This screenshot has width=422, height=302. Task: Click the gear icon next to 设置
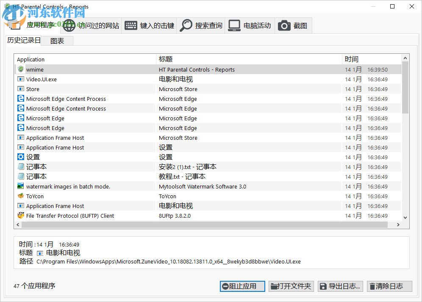(21, 157)
